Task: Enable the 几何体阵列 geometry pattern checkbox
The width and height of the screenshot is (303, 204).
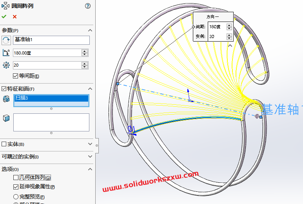Action: tap(16, 177)
